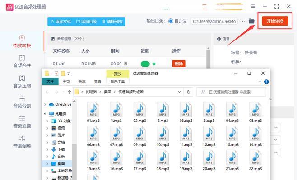Expand the 音乐 tree node
297x180 pixels.
(47, 157)
